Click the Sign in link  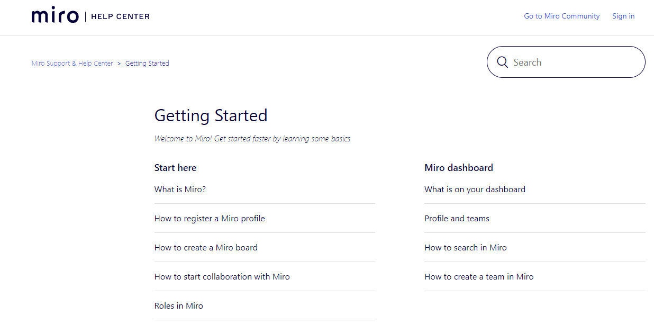[623, 16]
